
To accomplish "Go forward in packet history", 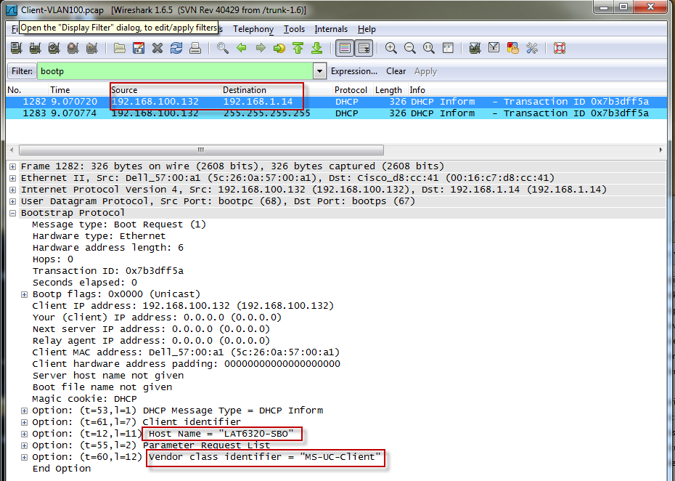I will tap(261, 48).
